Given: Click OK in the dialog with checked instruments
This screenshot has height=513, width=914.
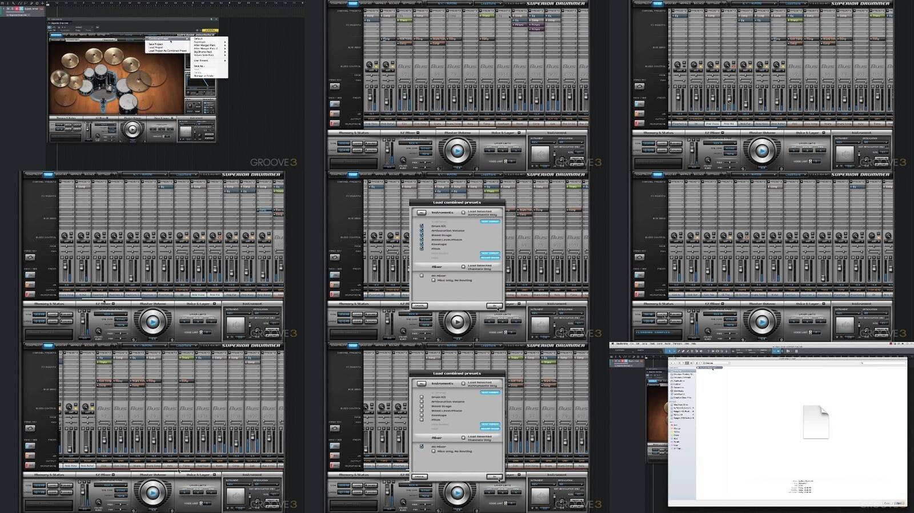Looking at the screenshot, I should (x=495, y=306).
